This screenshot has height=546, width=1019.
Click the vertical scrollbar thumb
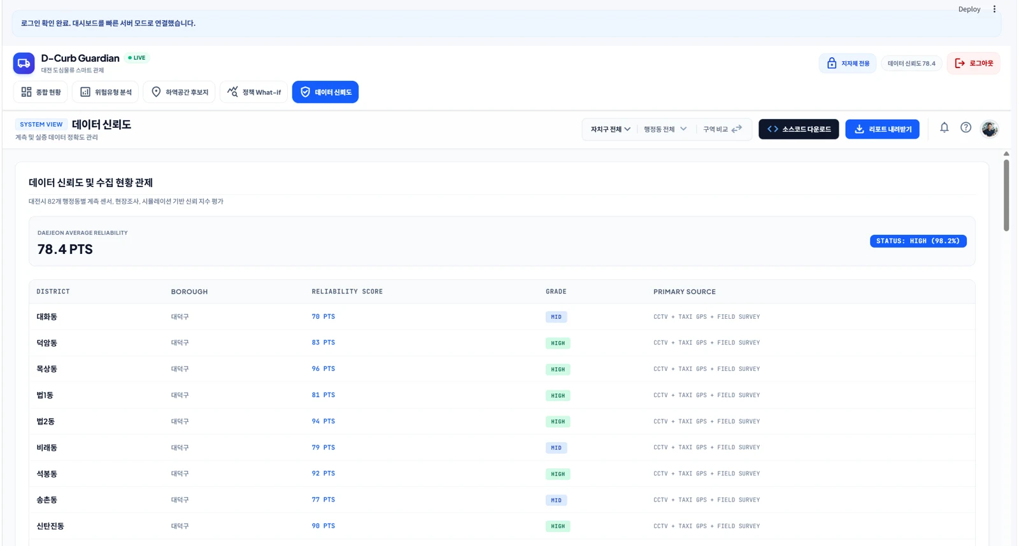point(1006,195)
